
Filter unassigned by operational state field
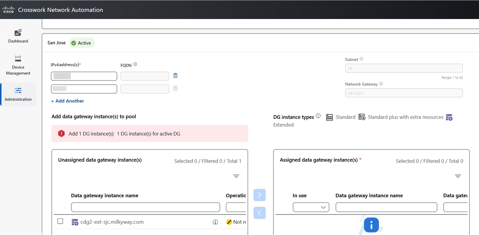[236, 207]
